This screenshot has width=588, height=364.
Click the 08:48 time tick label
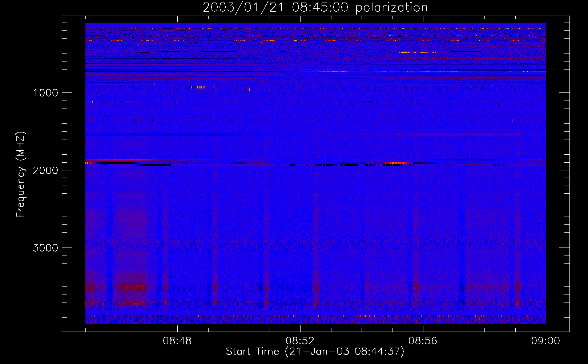pyautogui.click(x=177, y=341)
